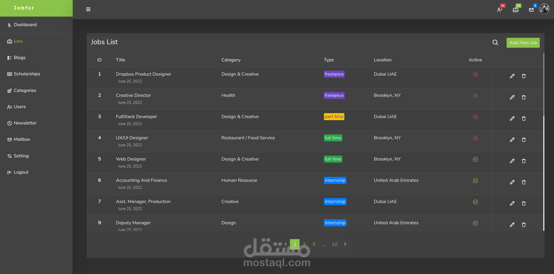Edit Web Designer job
This screenshot has width=554, height=274.
pos(512,161)
